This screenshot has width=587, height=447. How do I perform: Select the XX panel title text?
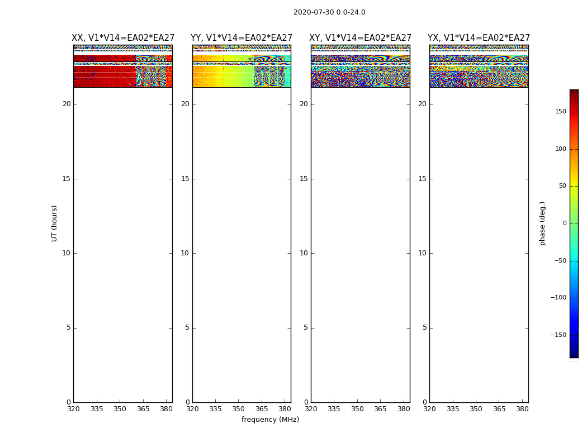click(x=123, y=38)
